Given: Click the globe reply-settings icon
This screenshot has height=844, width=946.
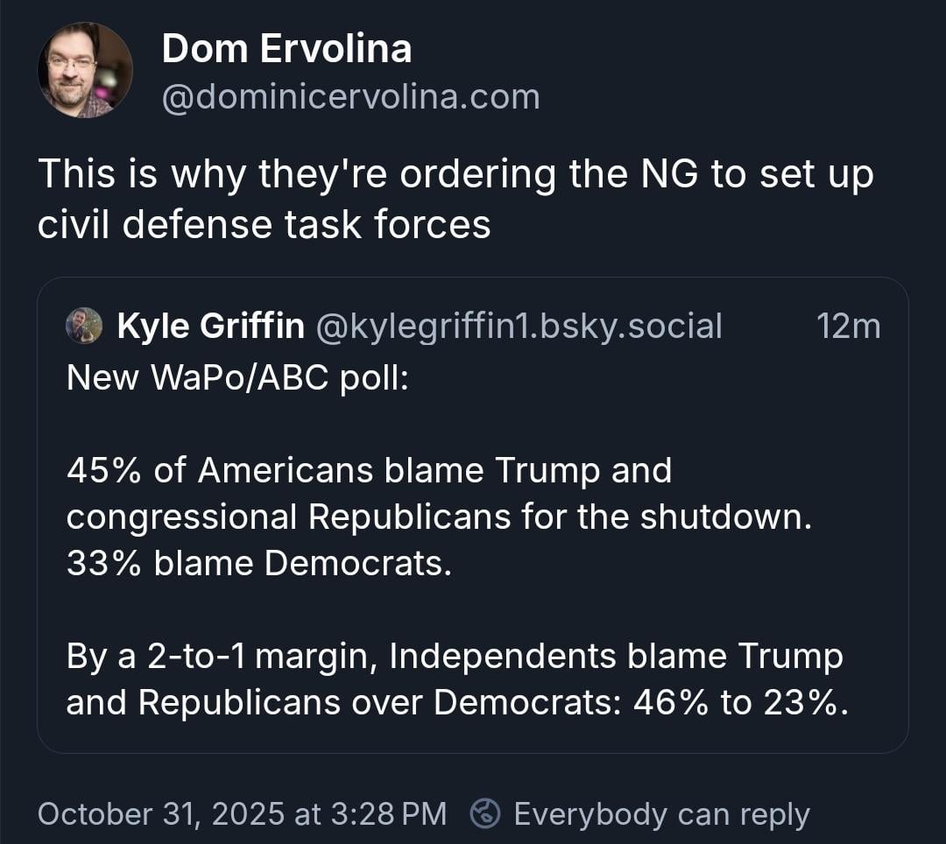Looking at the screenshot, I should 484,814.
